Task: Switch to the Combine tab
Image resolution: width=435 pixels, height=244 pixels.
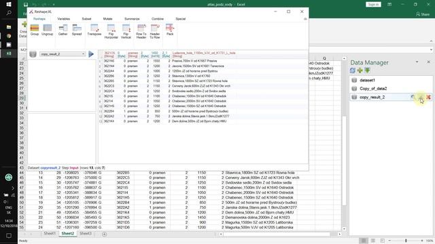Action: coord(158,19)
